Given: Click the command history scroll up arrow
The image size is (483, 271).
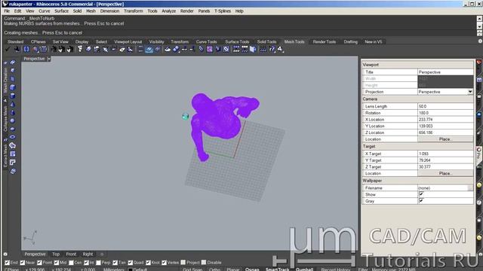Looking at the screenshot, I should click(480, 18).
